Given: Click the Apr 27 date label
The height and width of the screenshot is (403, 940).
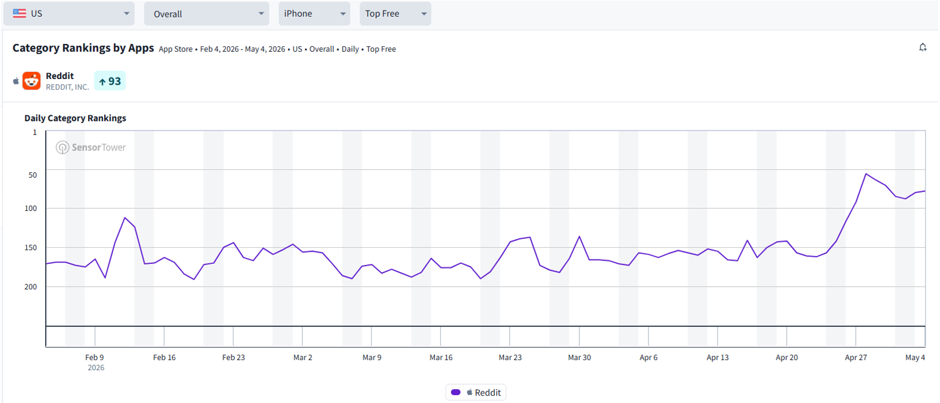Looking at the screenshot, I should [856, 357].
